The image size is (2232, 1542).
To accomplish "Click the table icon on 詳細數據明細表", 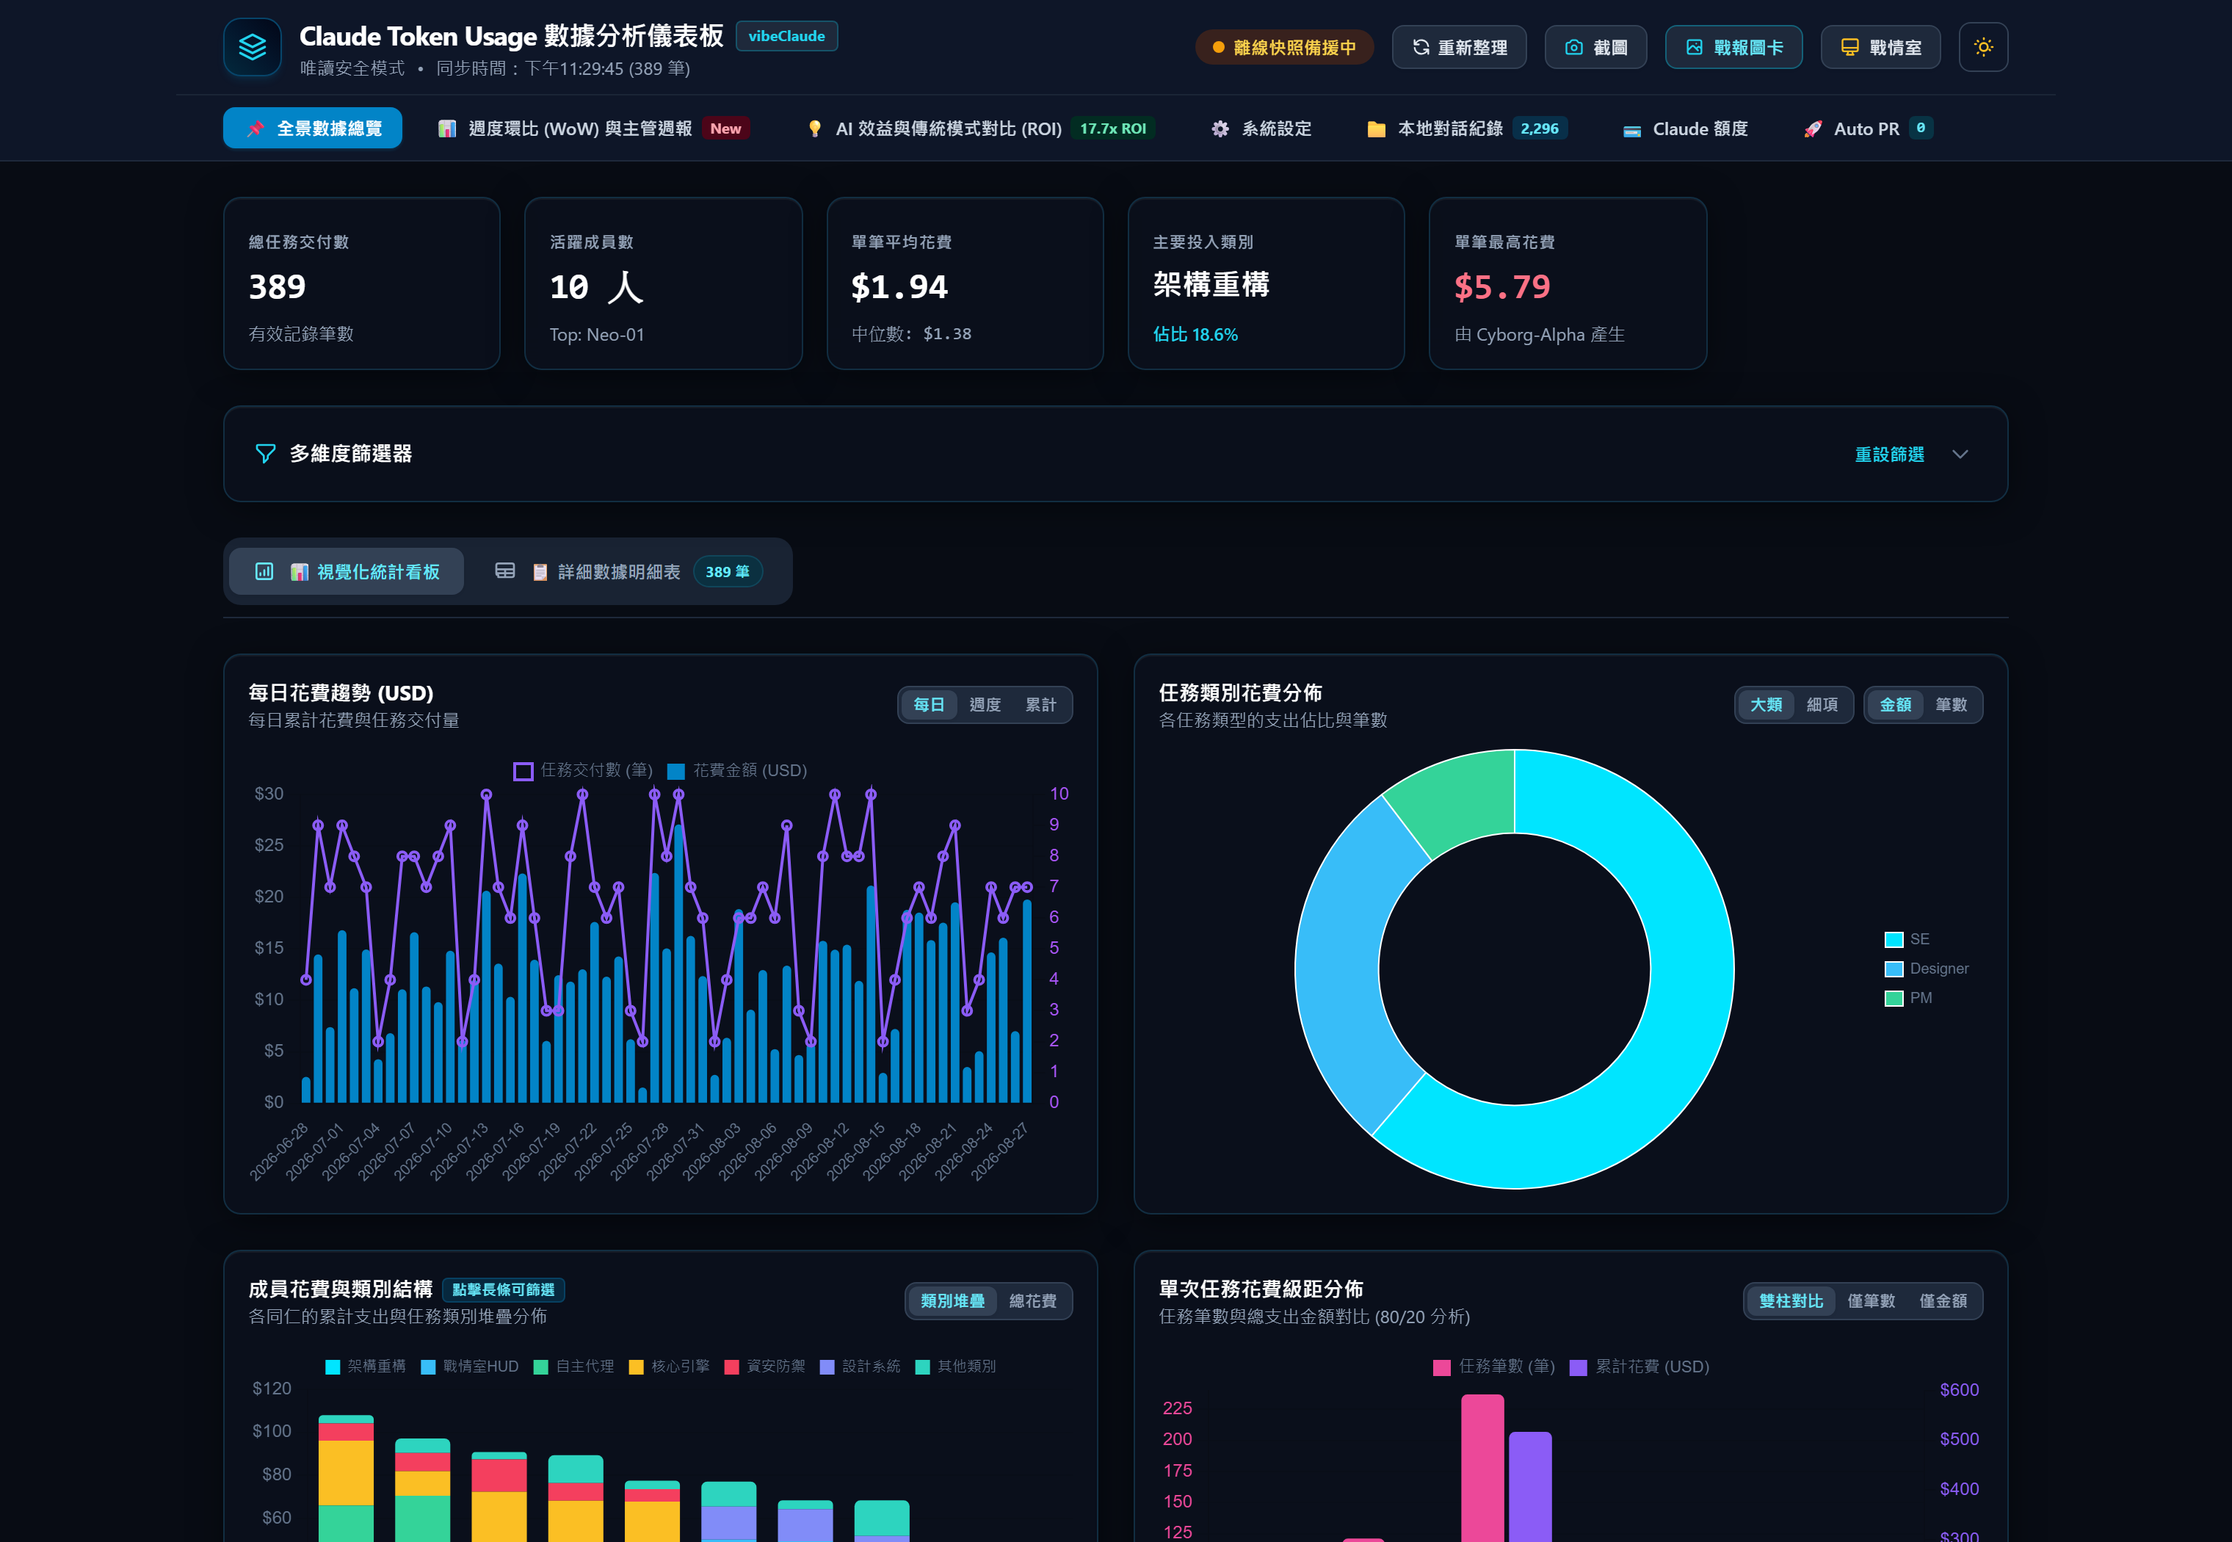I will pos(505,571).
